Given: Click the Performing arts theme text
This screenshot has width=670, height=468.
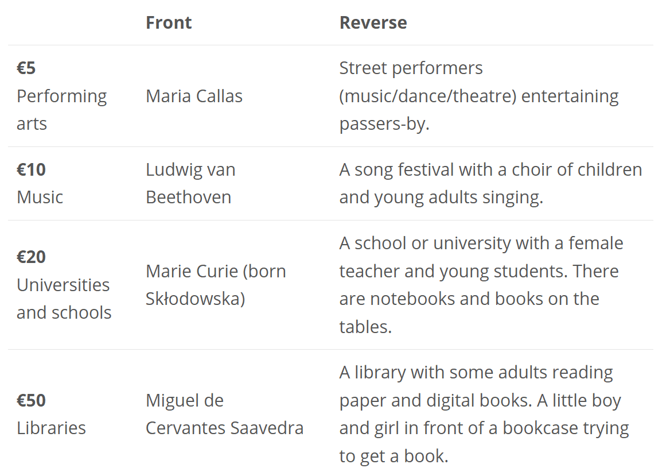Looking at the screenshot, I should [61, 110].
